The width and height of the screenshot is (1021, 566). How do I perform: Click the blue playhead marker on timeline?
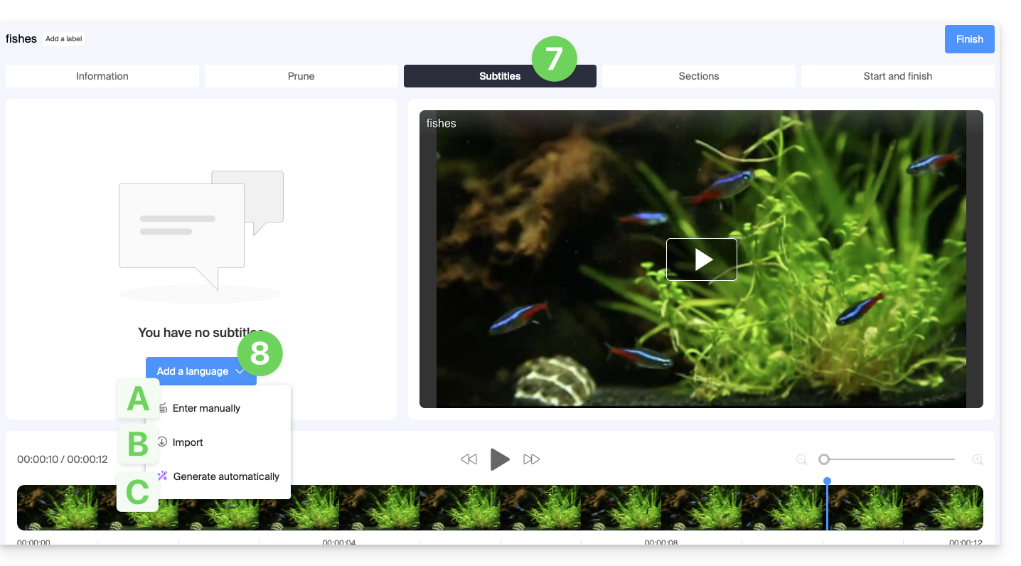pyautogui.click(x=827, y=482)
